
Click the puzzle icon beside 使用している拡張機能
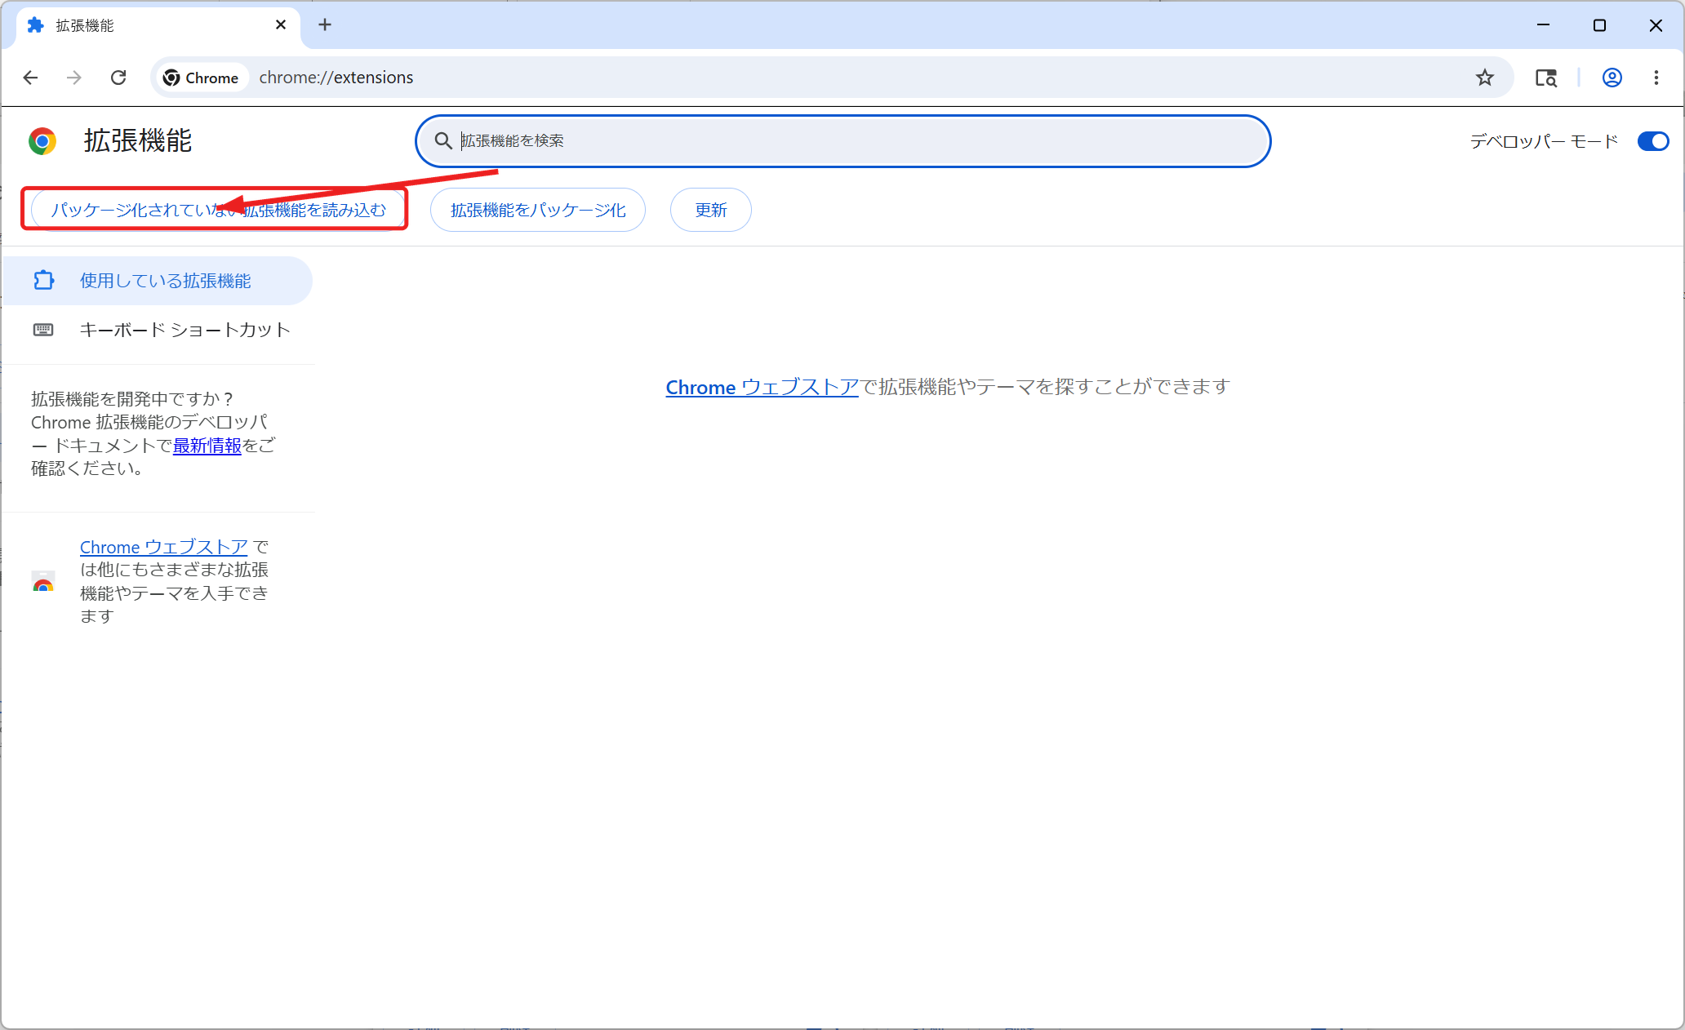tap(44, 281)
